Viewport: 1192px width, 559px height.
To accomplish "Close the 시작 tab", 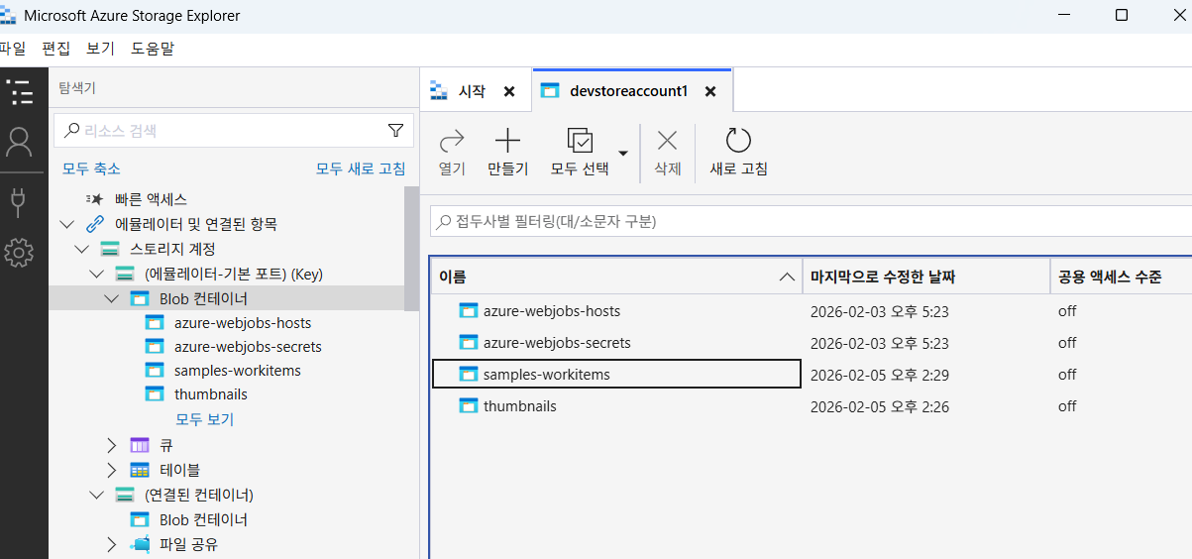I will coord(509,91).
